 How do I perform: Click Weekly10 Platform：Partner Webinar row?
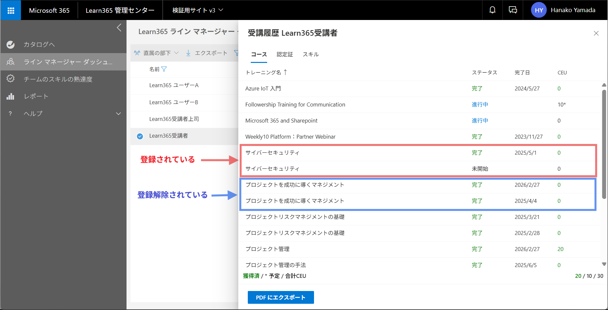click(419, 137)
